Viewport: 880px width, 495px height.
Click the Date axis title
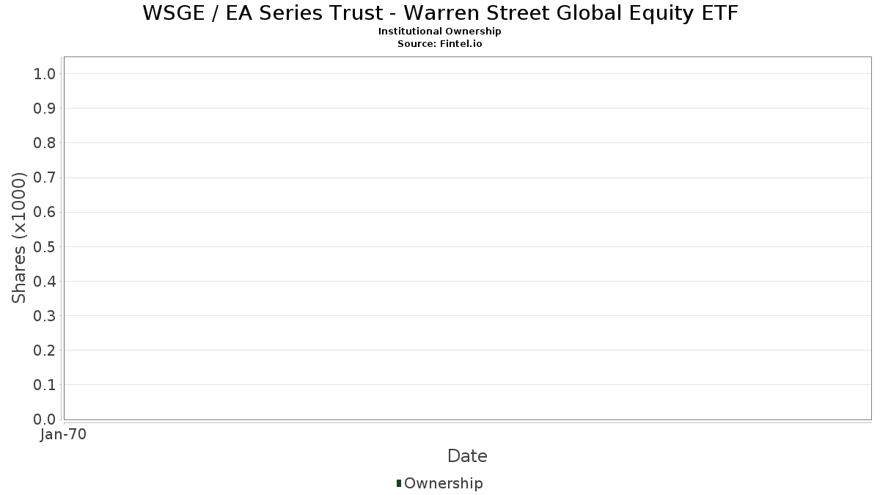(467, 456)
